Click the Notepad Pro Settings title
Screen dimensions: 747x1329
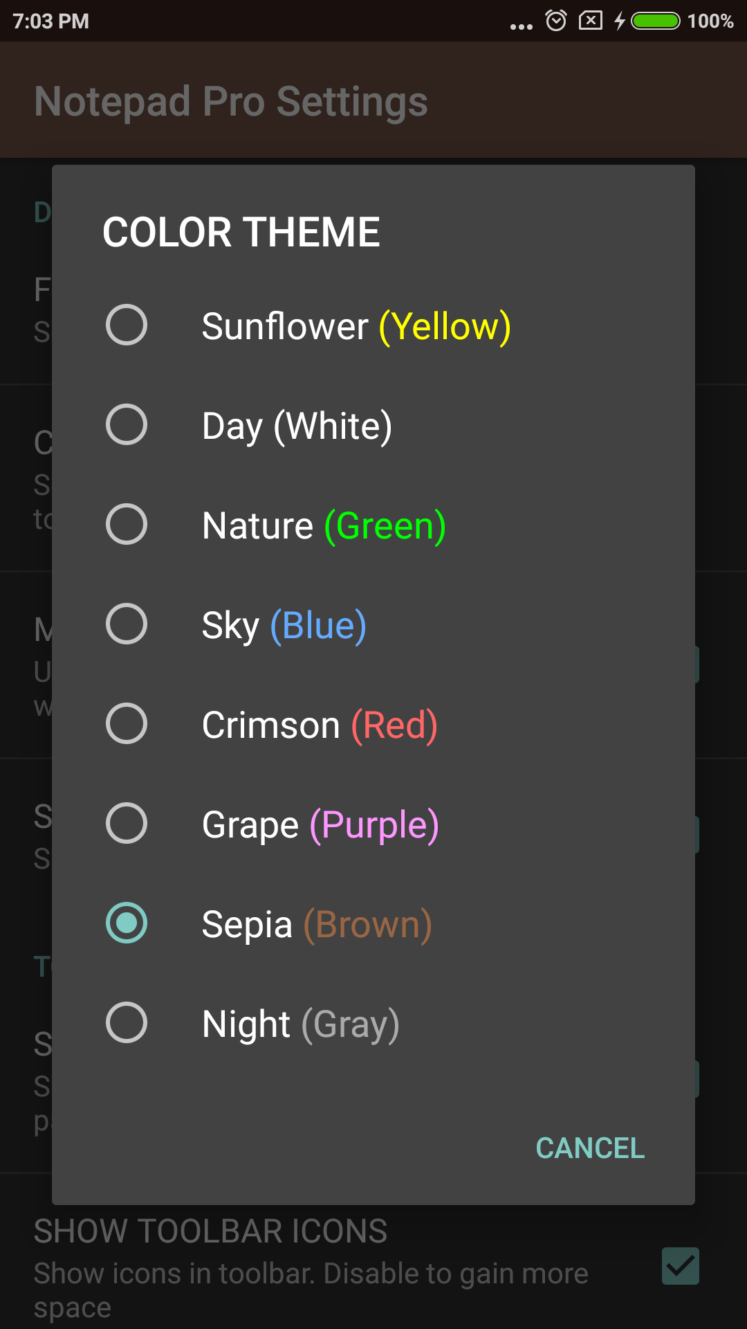[x=231, y=102]
